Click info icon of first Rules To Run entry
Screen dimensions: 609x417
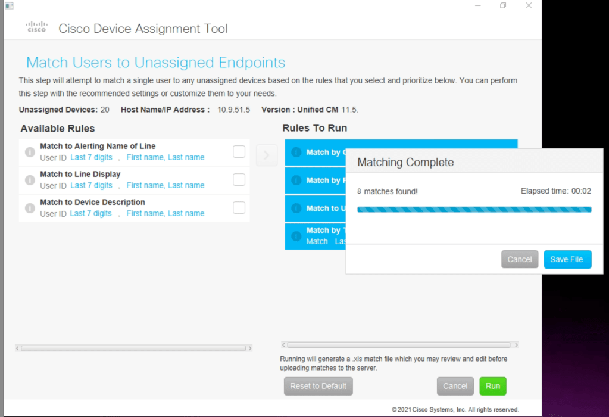pos(296,153)
